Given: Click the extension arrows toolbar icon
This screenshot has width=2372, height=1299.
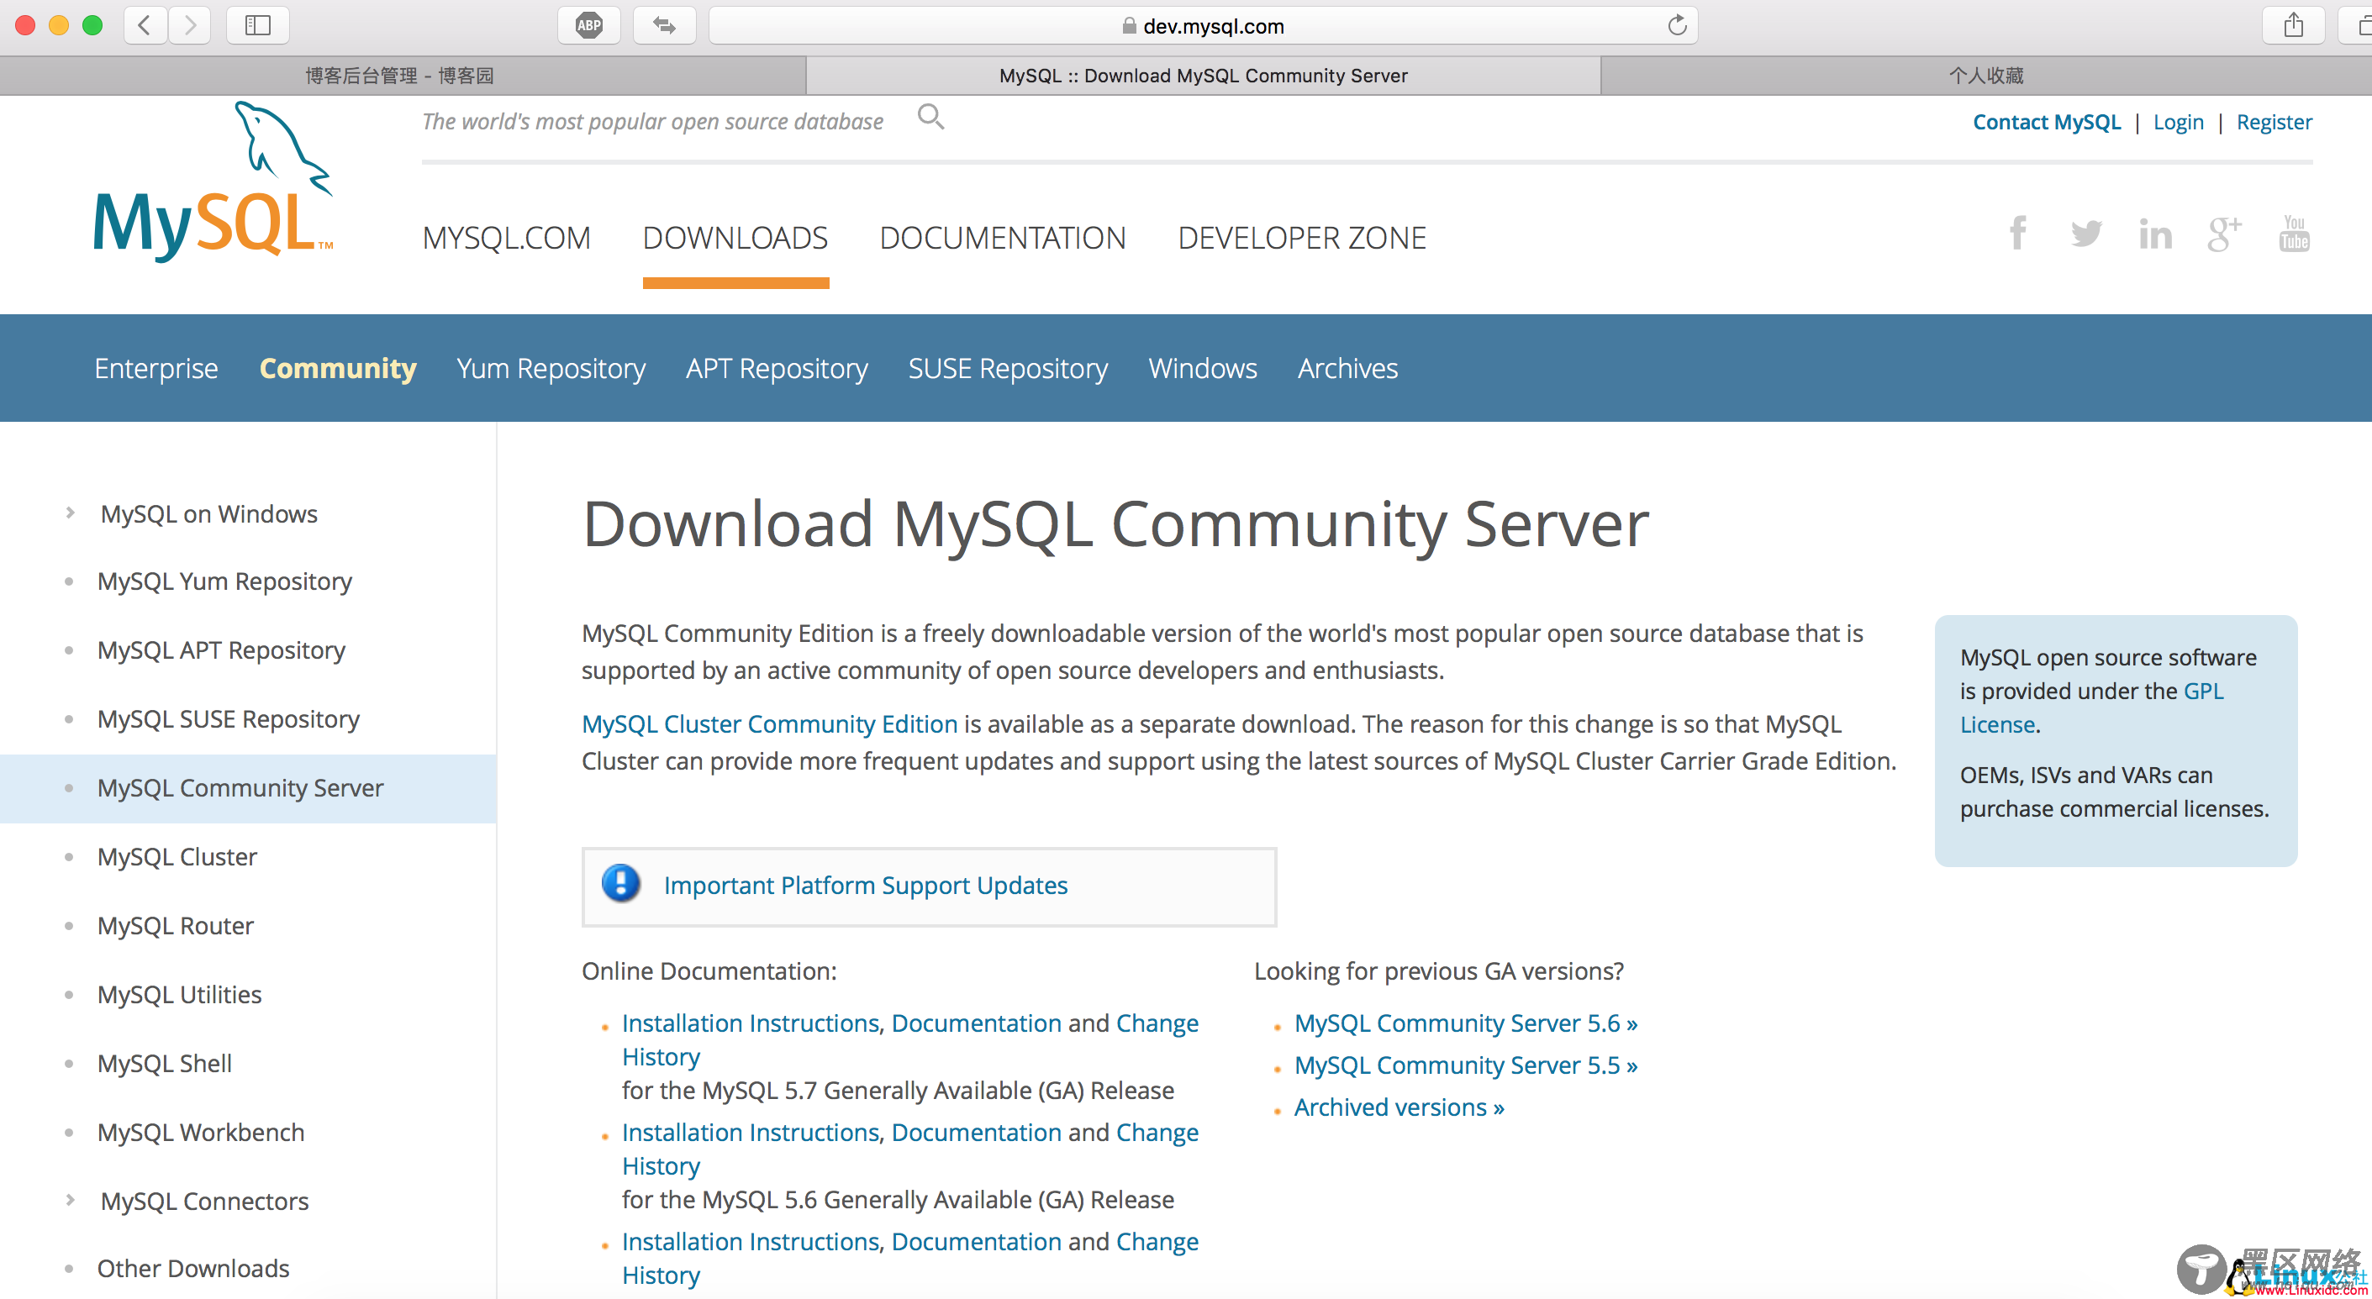Looking at the screenshot, I should coord(664,25).
